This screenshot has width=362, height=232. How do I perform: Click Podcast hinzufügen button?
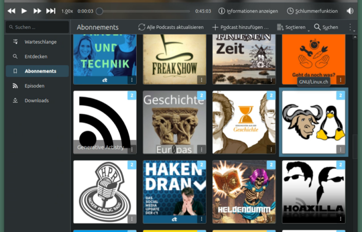pyautogui.click(x=240, y=27)
